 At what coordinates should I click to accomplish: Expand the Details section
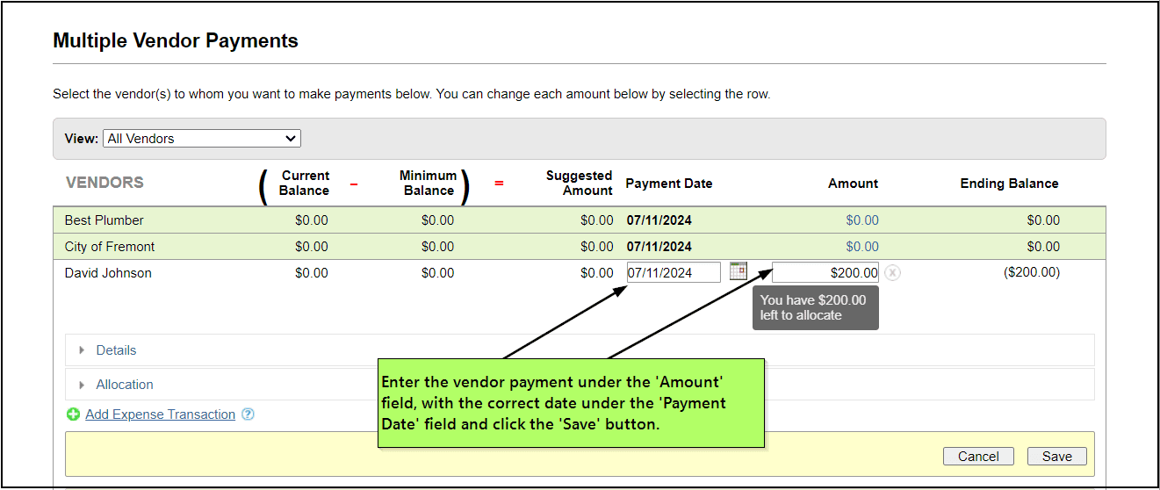(x=116, y=350)
